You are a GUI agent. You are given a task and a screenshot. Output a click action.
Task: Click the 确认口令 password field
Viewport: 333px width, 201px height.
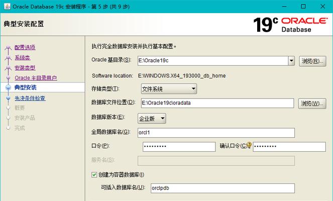point(289,147)
